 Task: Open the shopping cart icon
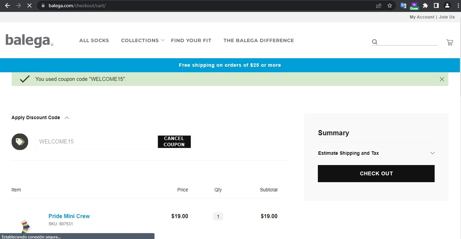pos(450,42)
